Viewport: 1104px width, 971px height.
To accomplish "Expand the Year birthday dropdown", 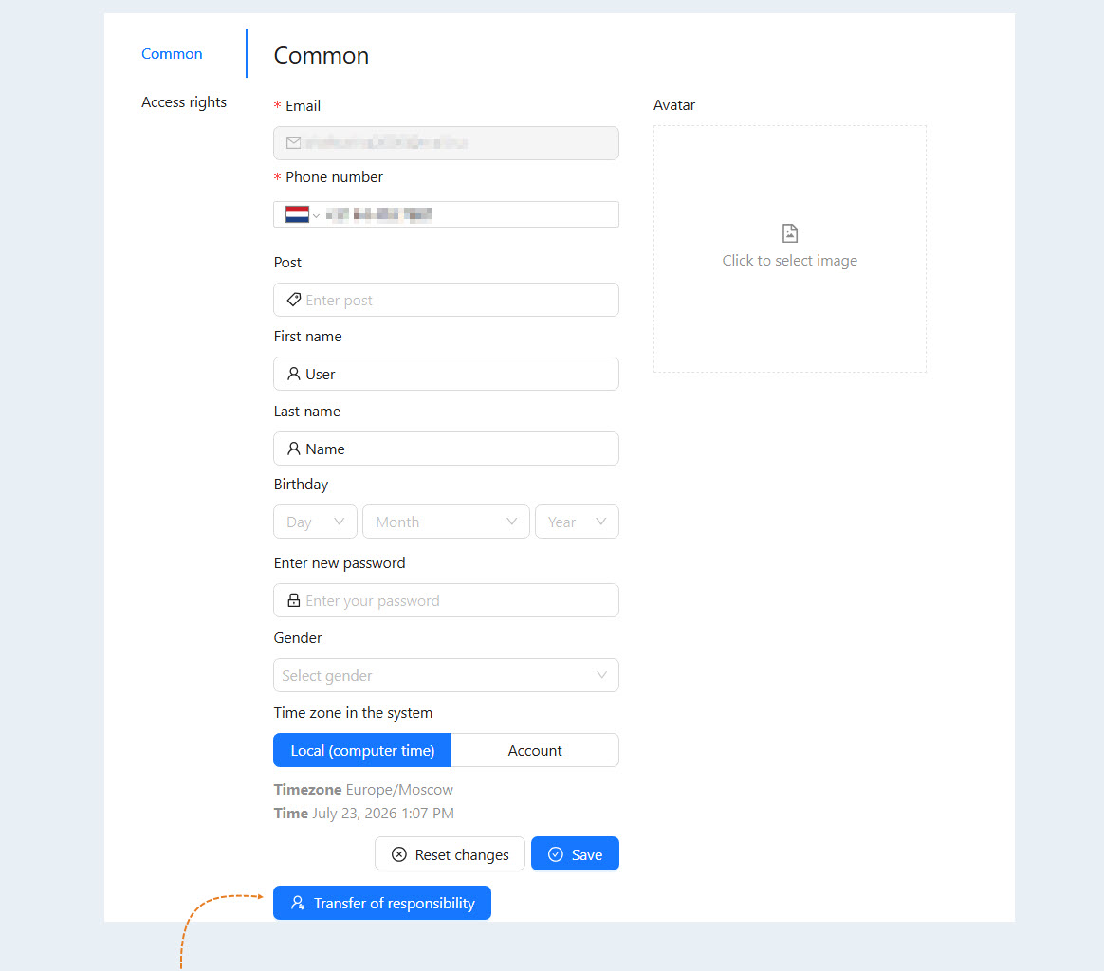I will (x=577, y=522).
